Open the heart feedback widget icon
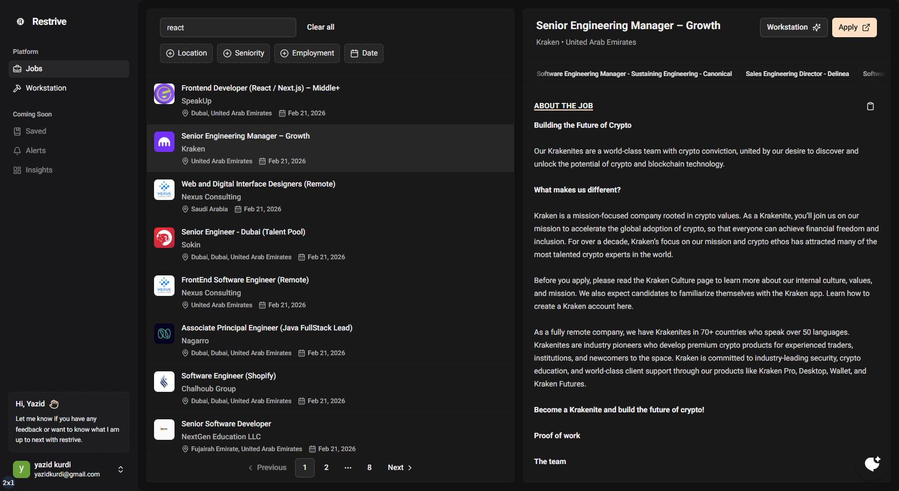The height and width of the screenshot is (491, 899). (x=872, y=464)
